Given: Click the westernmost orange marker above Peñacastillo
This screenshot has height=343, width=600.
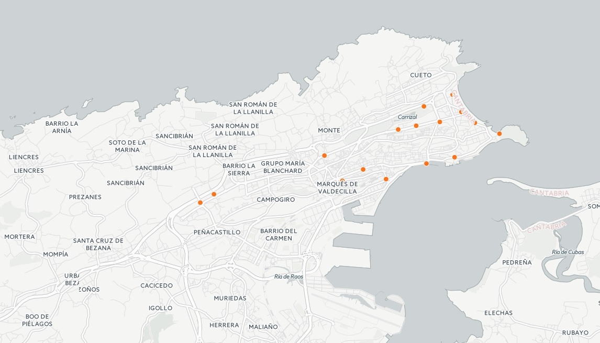Looking at the screenshot, I should (x=200, y=203).
